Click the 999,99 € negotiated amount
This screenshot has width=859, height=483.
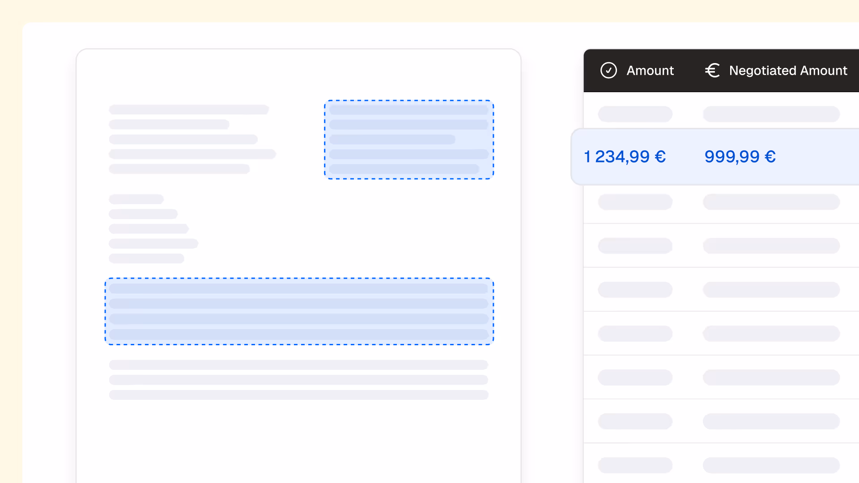[740, 157]
